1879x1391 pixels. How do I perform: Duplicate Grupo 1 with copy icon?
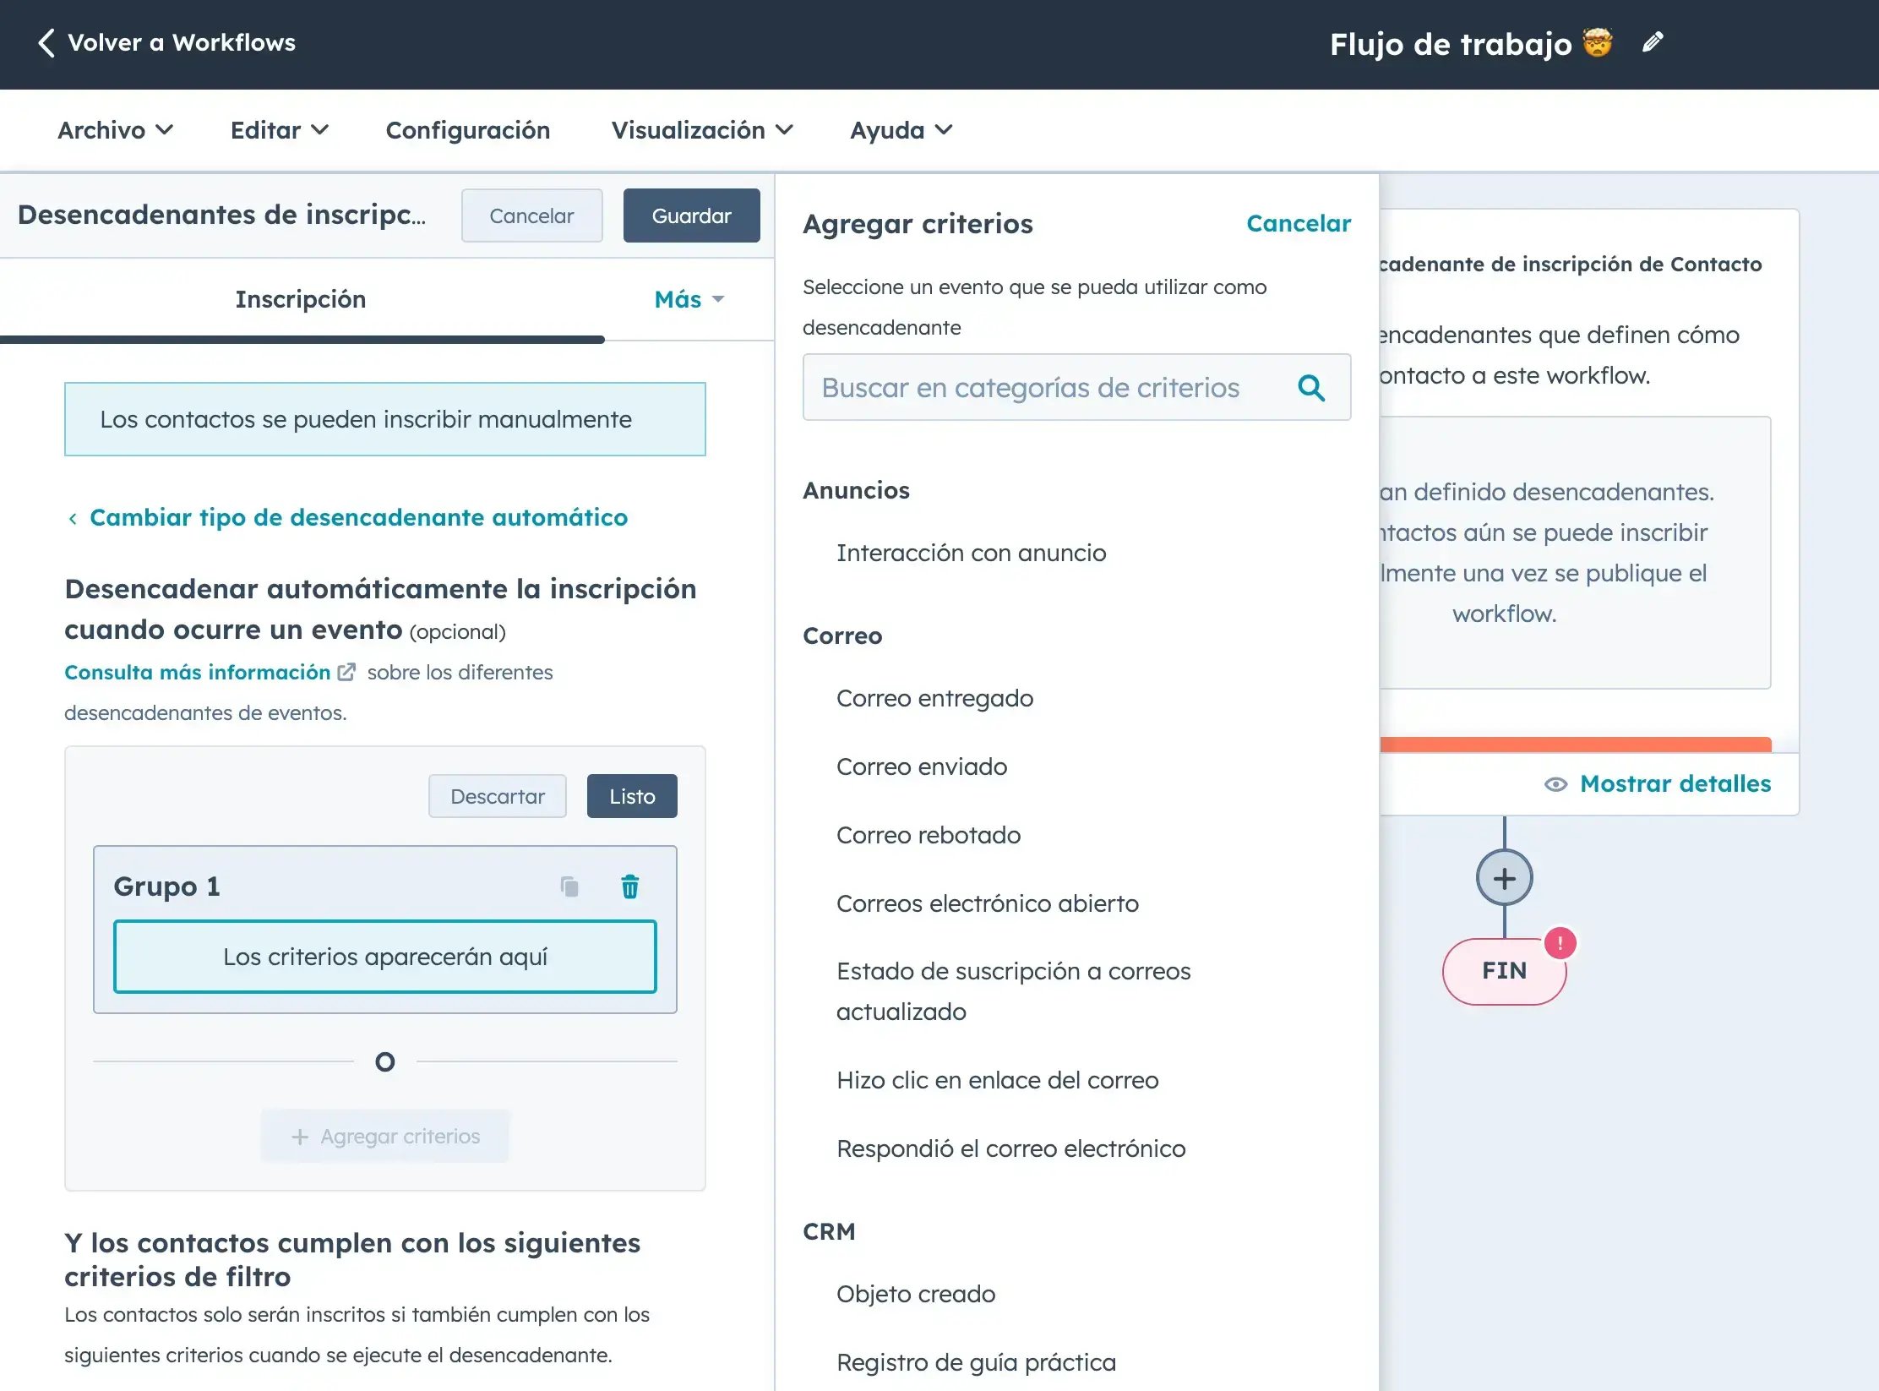click(x=569, y=886)
